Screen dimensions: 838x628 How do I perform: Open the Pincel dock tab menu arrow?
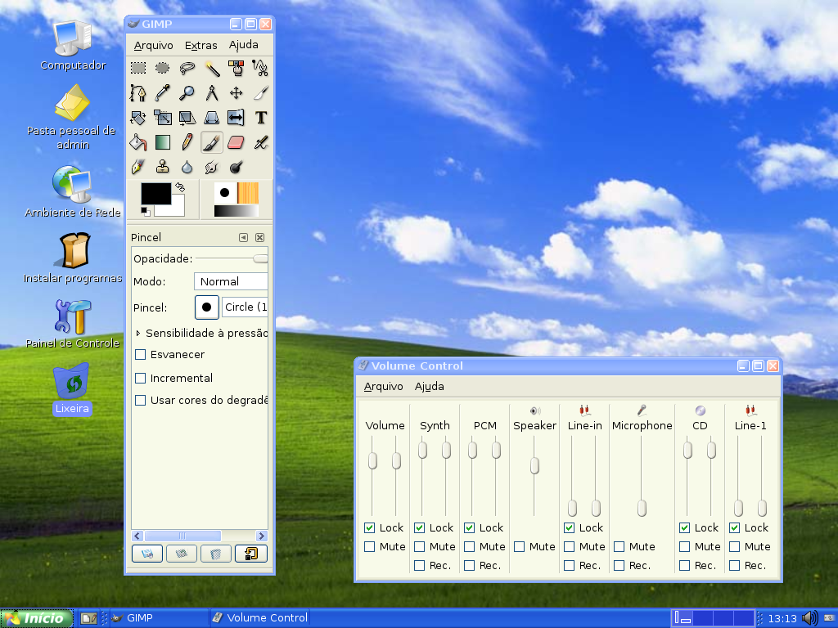click(x=243, y=238)
